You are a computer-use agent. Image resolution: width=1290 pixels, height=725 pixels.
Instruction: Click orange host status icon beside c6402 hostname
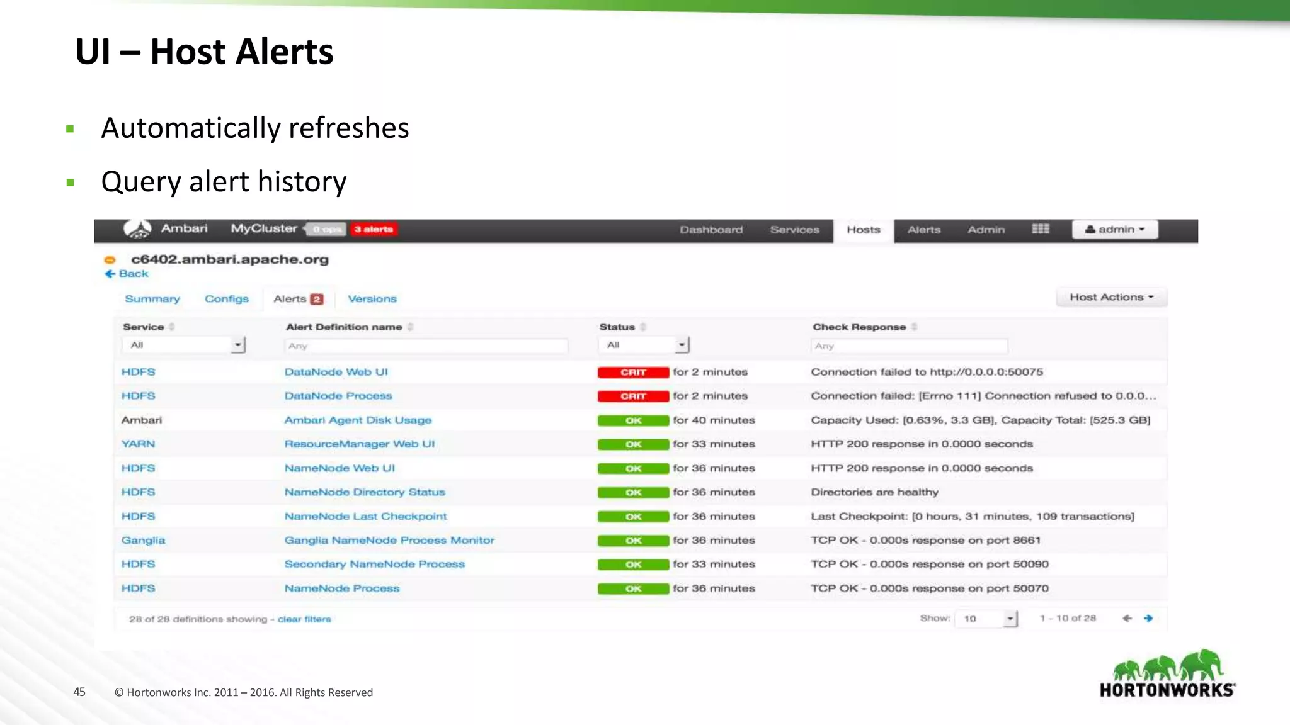[x=110, y=260]
